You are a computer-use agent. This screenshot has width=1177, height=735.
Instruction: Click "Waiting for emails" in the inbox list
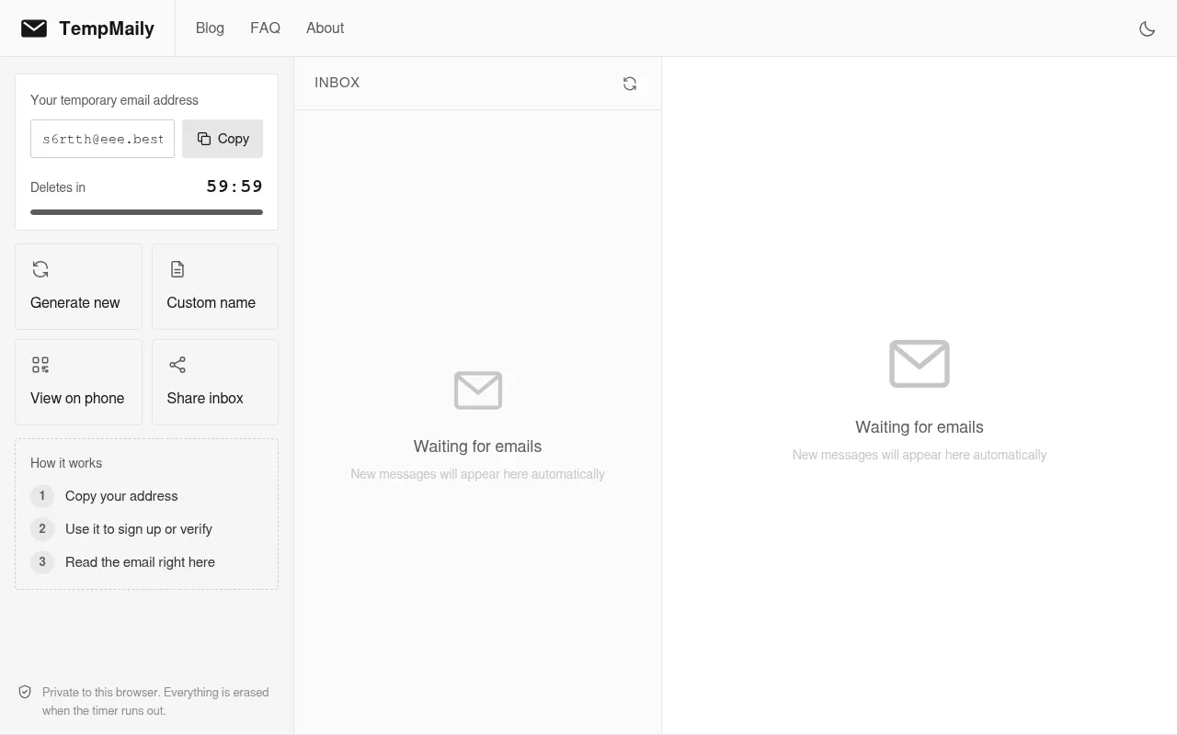click(x=478, y=447)
